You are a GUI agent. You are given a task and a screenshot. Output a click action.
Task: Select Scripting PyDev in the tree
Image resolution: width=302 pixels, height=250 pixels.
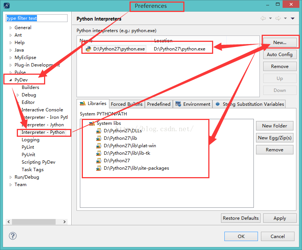[x=38, y=162]
